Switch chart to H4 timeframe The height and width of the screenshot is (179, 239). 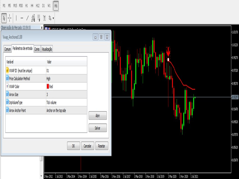click(32, 6)
